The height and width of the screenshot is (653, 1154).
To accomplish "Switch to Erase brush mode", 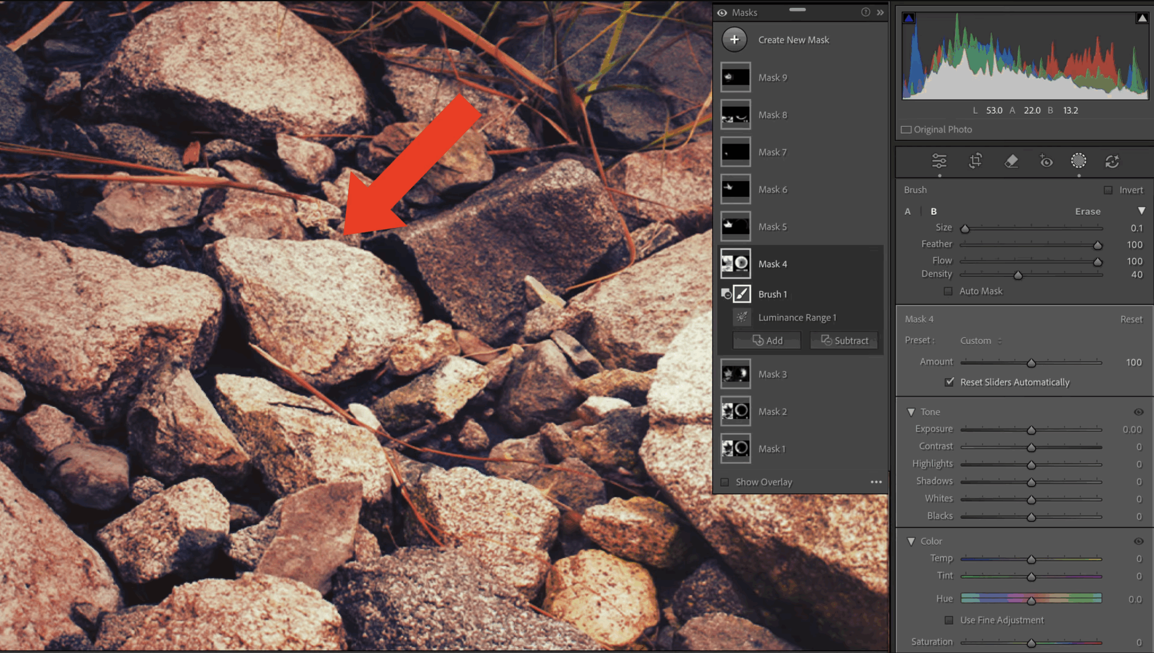I will [x=1087, y=211].
